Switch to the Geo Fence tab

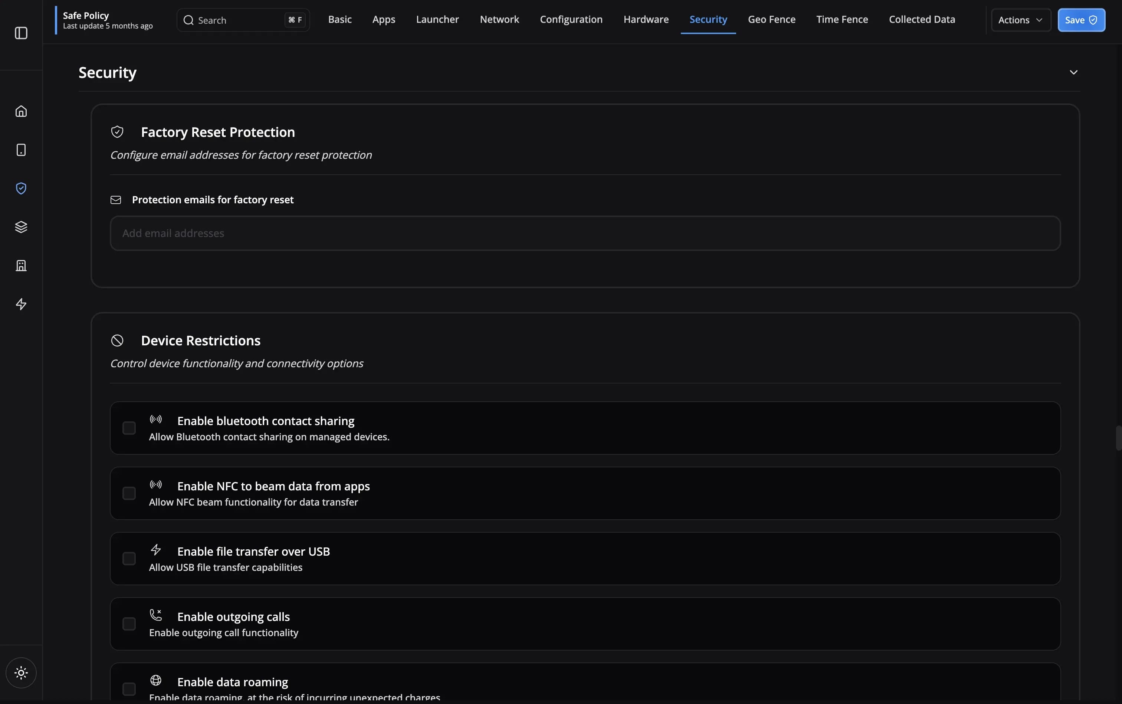771,20
